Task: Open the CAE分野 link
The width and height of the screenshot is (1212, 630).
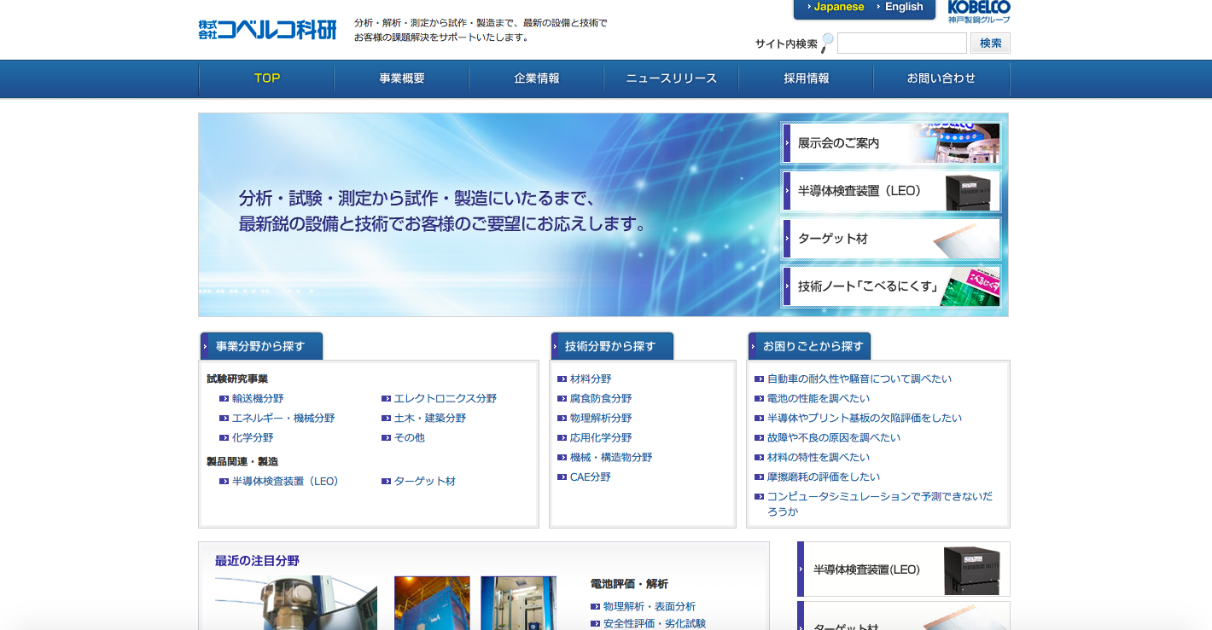Action: coord(591,477)
